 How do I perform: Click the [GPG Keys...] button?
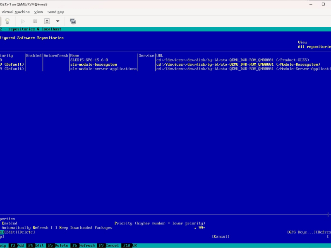click(301, 232)
